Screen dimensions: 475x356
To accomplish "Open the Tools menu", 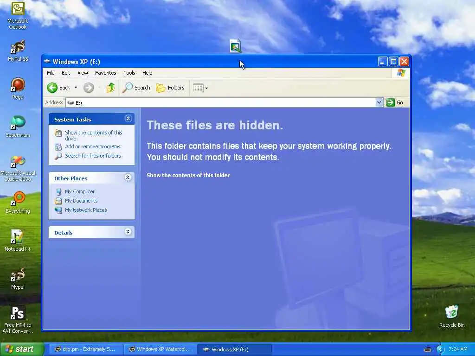I will click(x=129, y=73).
